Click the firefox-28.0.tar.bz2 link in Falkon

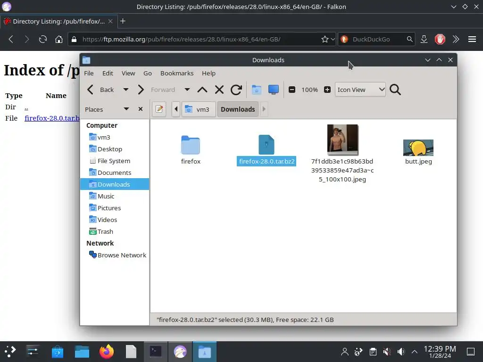[52, 118]
